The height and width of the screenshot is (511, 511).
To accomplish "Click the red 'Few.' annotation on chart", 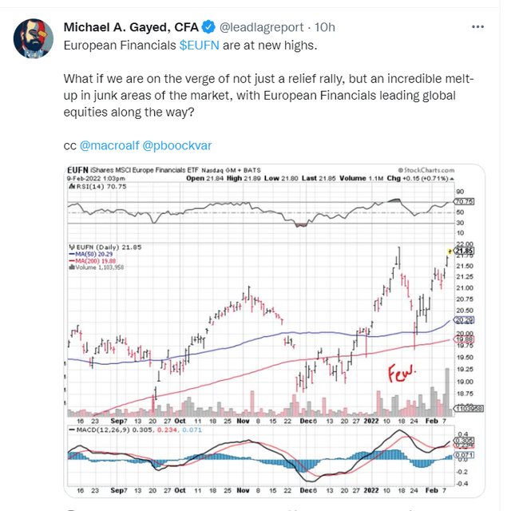I will pos(402,373).
